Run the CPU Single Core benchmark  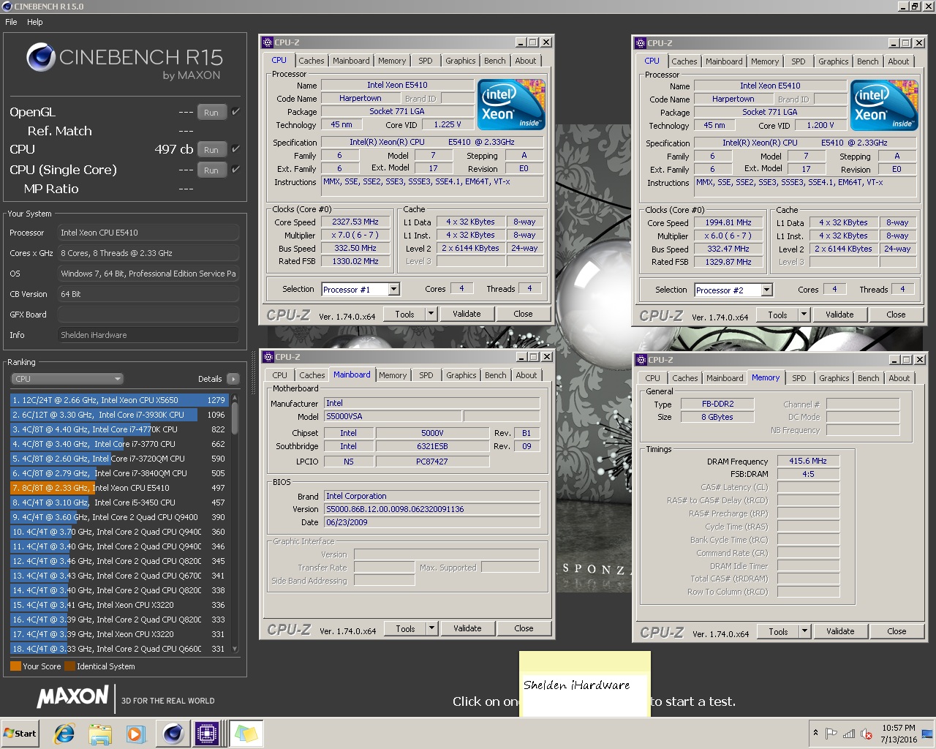(x=211, y=170)
